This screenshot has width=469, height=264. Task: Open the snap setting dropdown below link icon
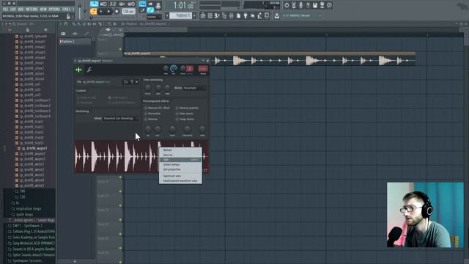154,17
